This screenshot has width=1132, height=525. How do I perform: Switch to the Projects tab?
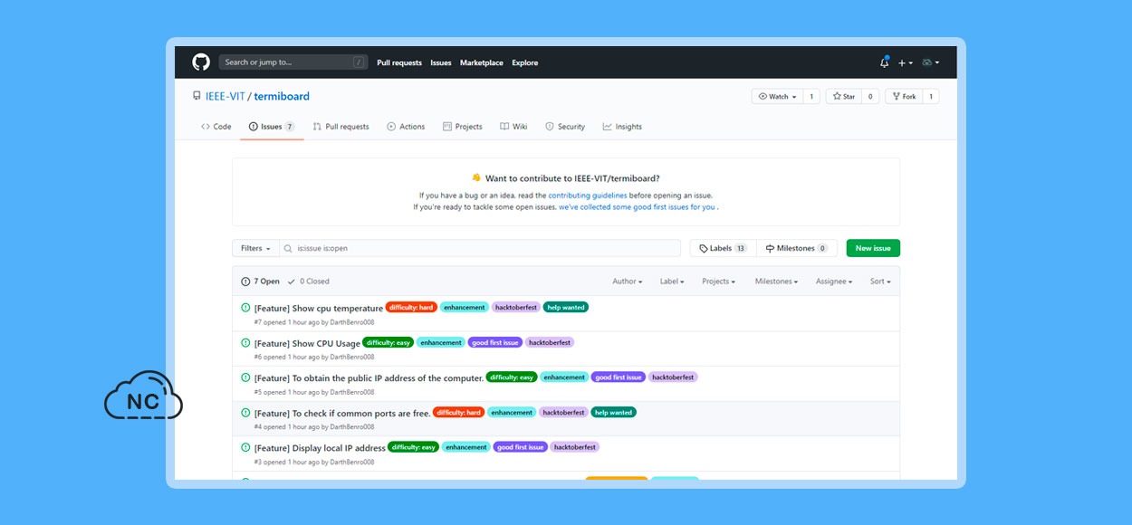click(463, 127)
